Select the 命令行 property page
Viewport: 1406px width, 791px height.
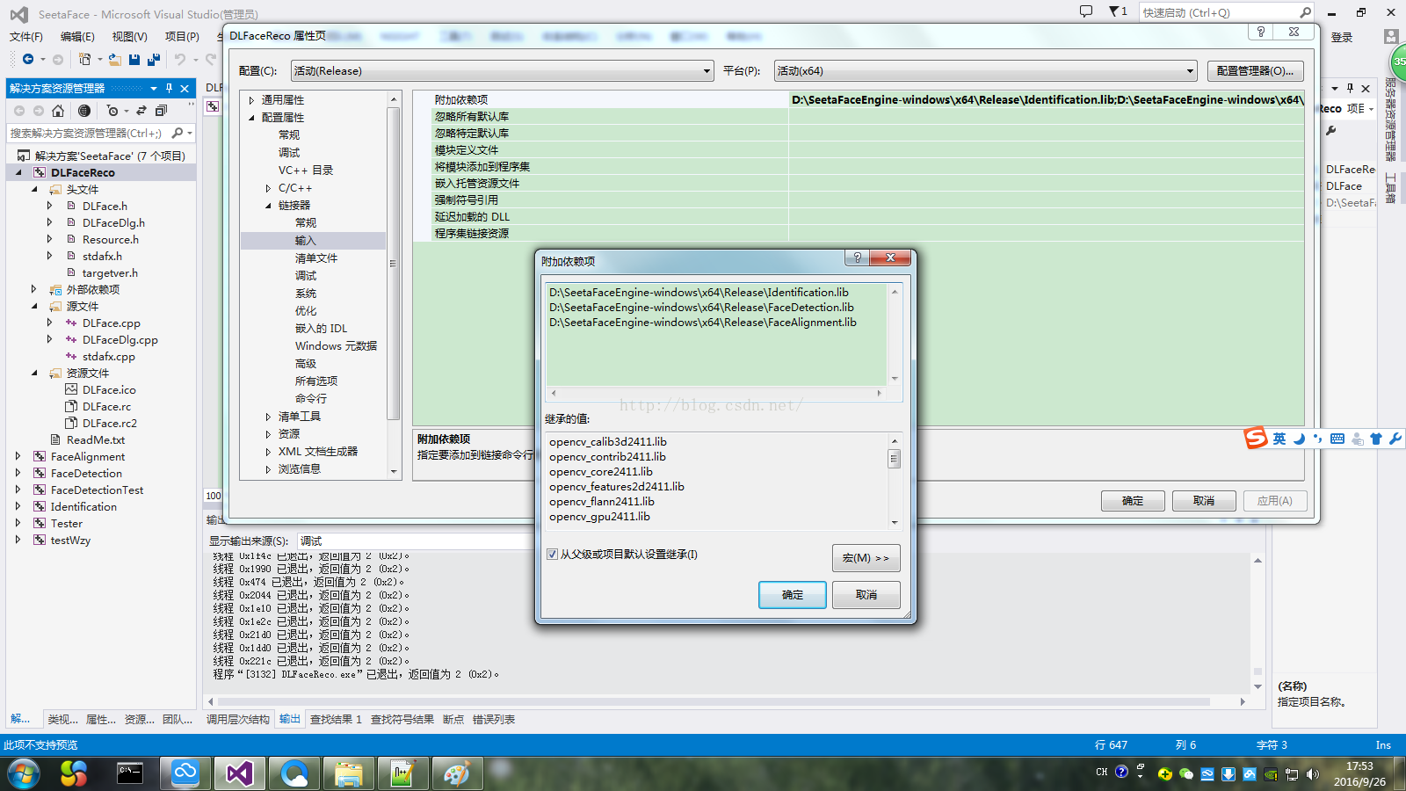coord(311,399)
